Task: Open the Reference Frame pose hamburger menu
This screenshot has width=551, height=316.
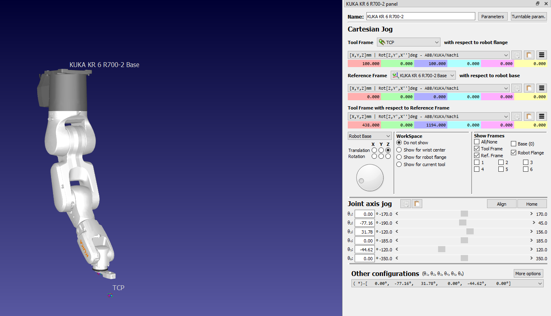Action: click(542, 88)
